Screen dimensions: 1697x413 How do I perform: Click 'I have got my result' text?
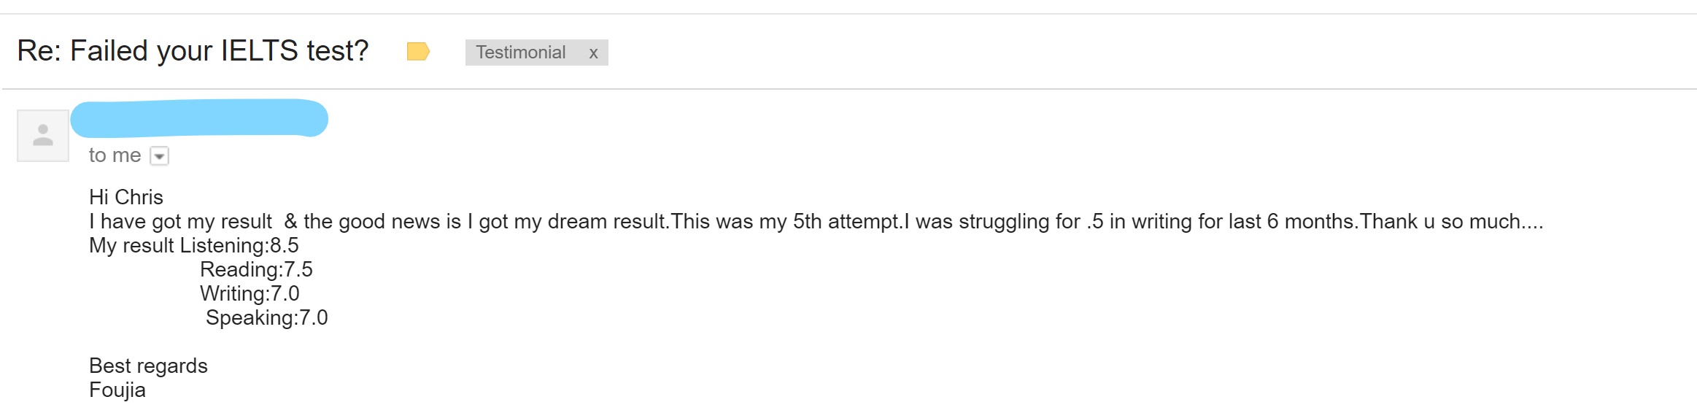point(180,221)
